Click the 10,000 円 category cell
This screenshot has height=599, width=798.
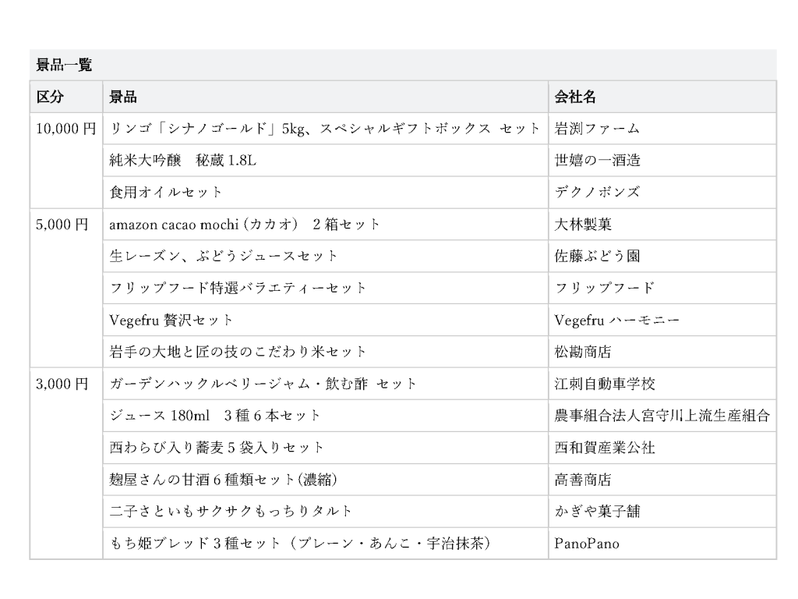[x=66, y=161]
